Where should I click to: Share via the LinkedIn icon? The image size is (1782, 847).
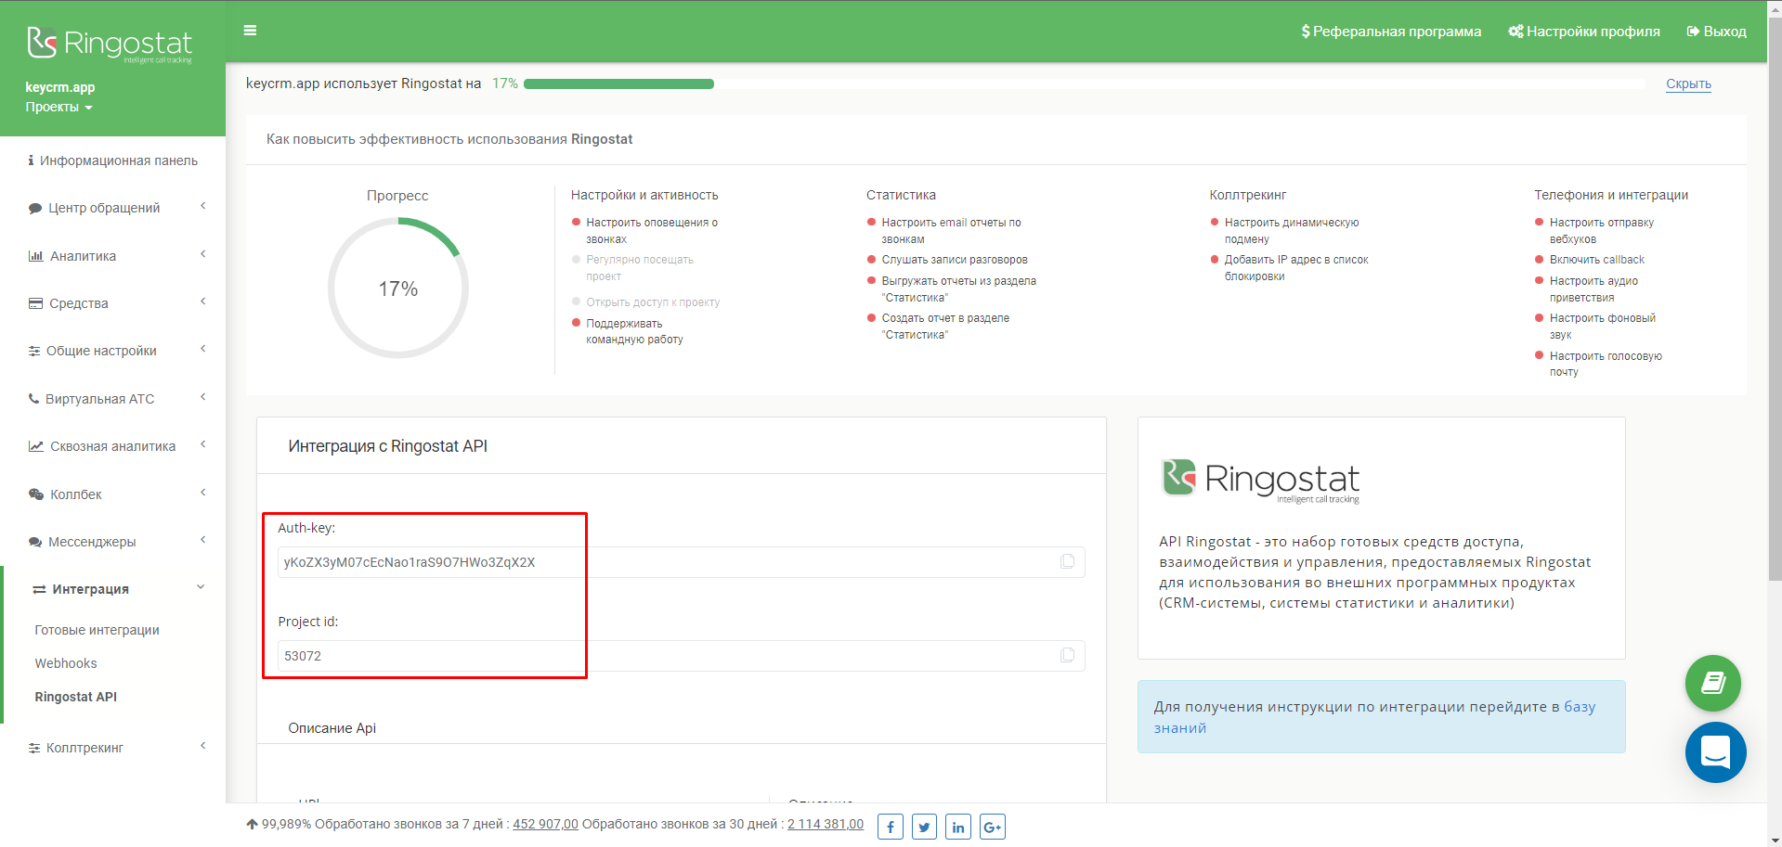[958, 827]
